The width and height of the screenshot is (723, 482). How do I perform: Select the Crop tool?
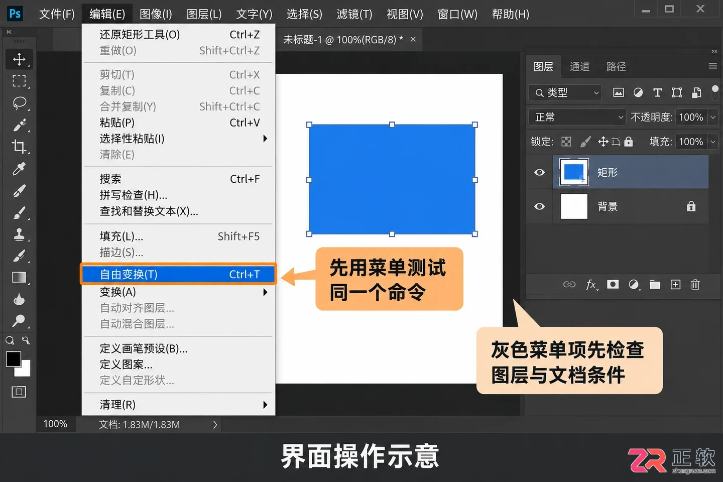(19, 146)
